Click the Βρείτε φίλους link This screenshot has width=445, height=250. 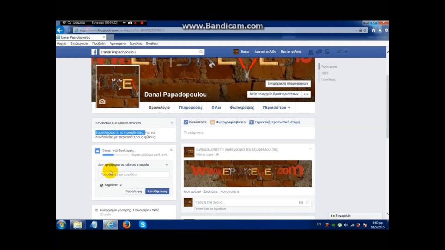291,52
